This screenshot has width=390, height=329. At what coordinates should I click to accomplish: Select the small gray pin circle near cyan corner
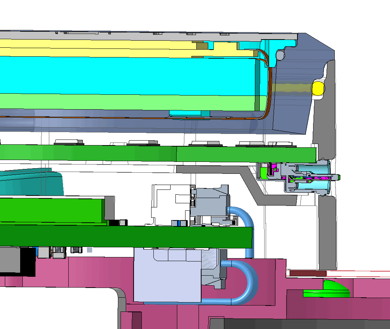pos(280,56)
